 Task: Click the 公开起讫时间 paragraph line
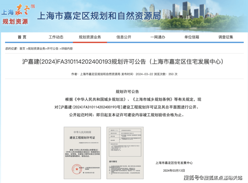point(127,115)
